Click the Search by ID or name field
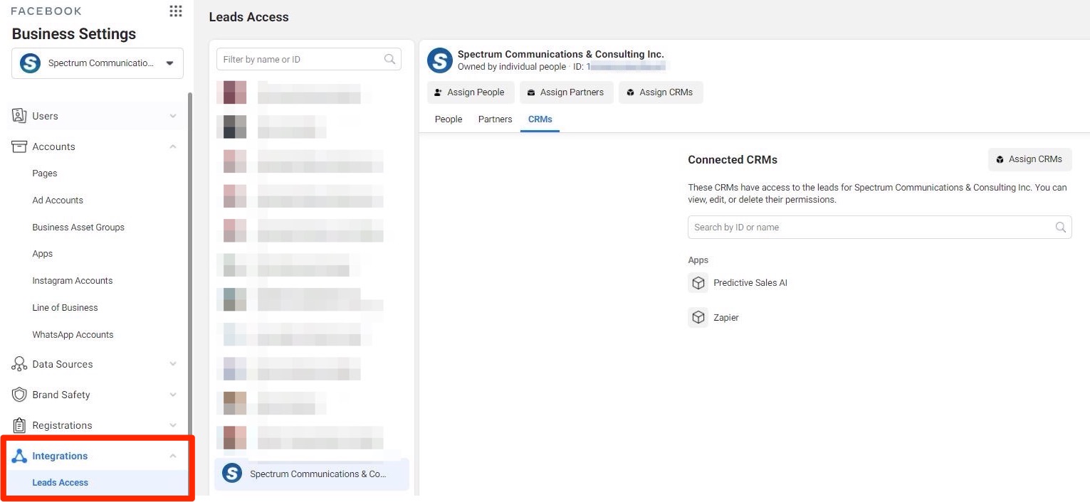The height and width of the screenshot is (502, 1090). 872,228
